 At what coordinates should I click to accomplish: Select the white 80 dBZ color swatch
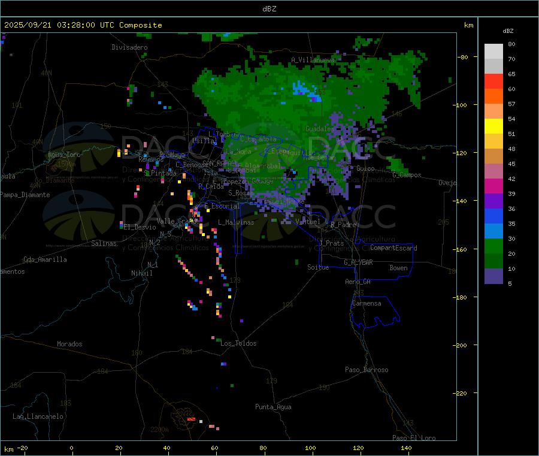493,52
